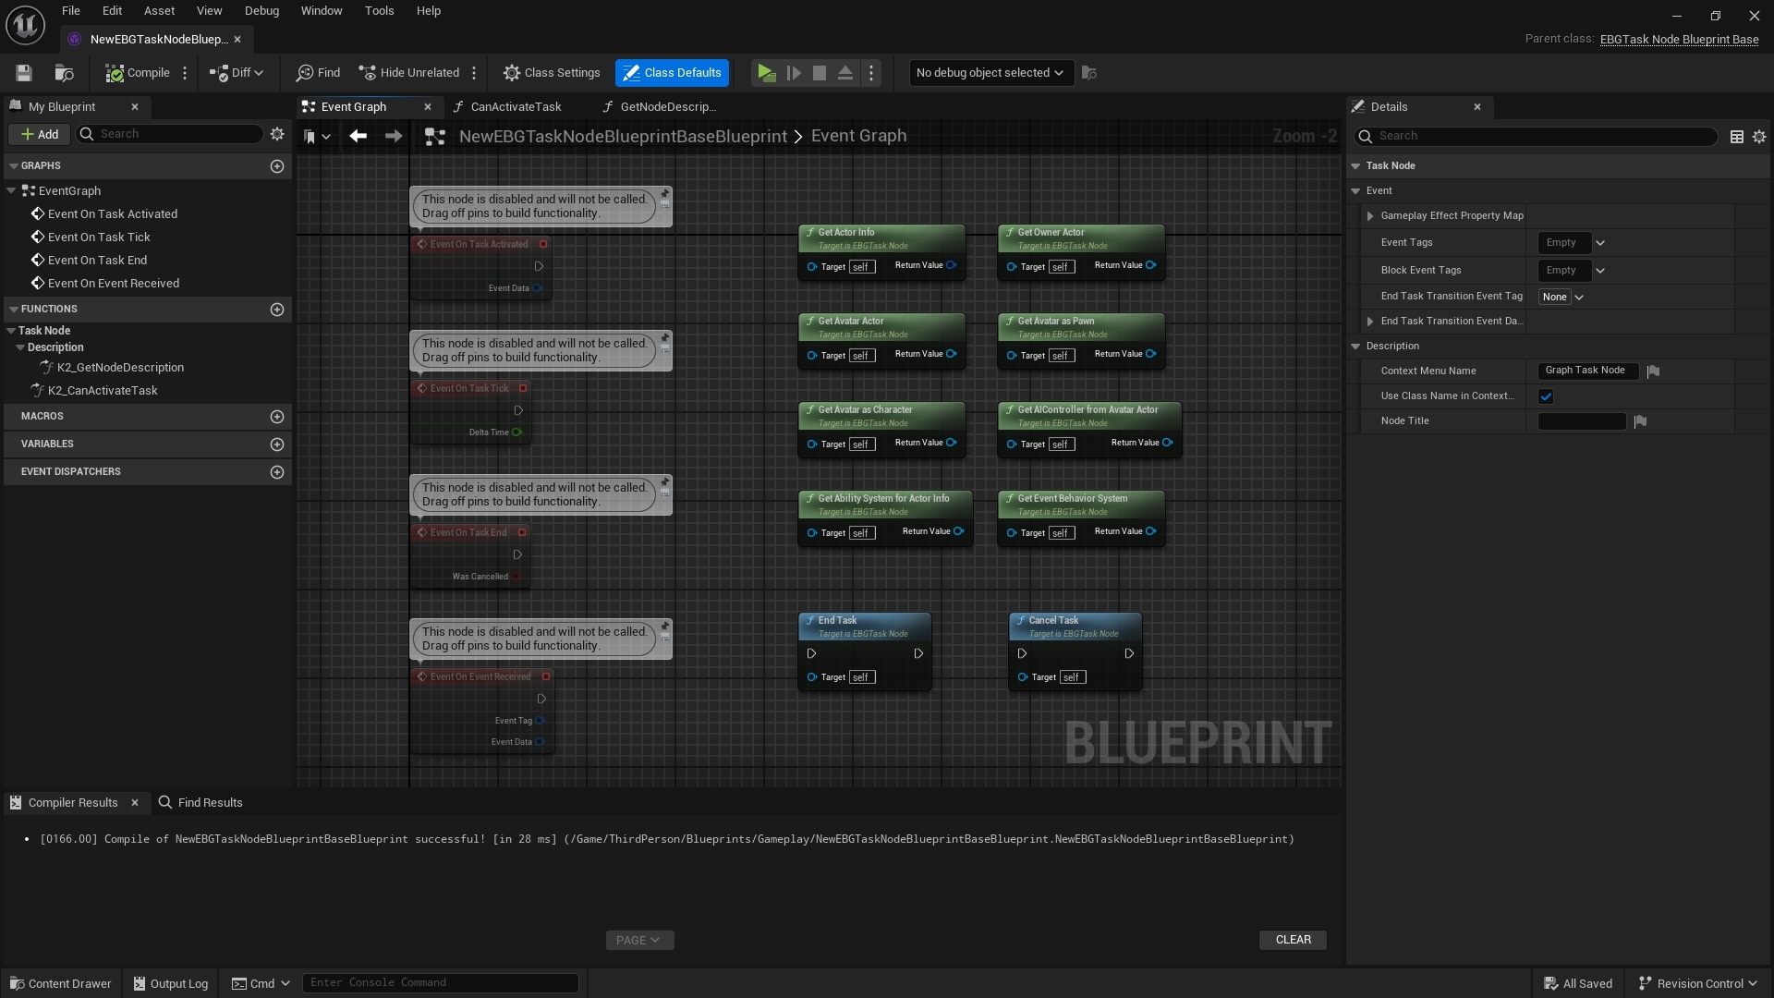Open the Debug menu
This screenshot has height=998, width=1774.
coord(261,10)
